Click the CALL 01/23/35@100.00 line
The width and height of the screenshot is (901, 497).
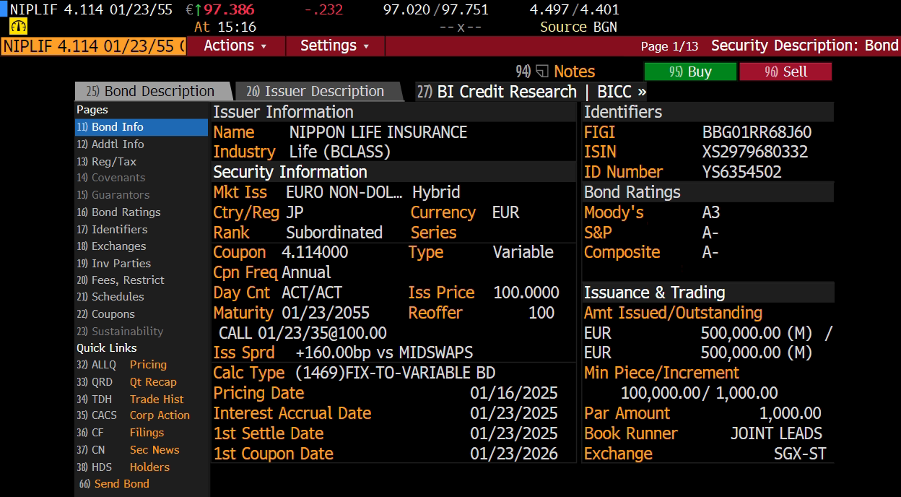tap(303, 333)
